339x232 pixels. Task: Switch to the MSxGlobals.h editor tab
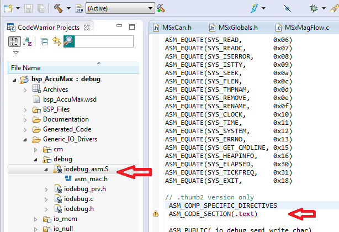234,28
